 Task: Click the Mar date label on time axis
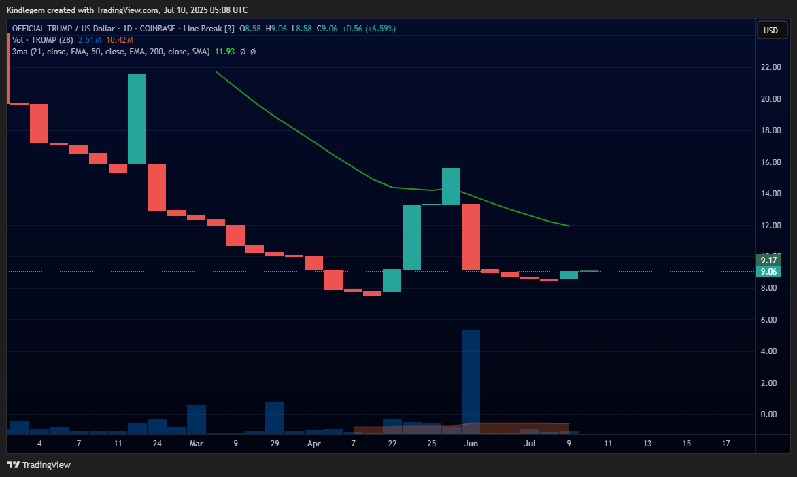coord(197,444)
